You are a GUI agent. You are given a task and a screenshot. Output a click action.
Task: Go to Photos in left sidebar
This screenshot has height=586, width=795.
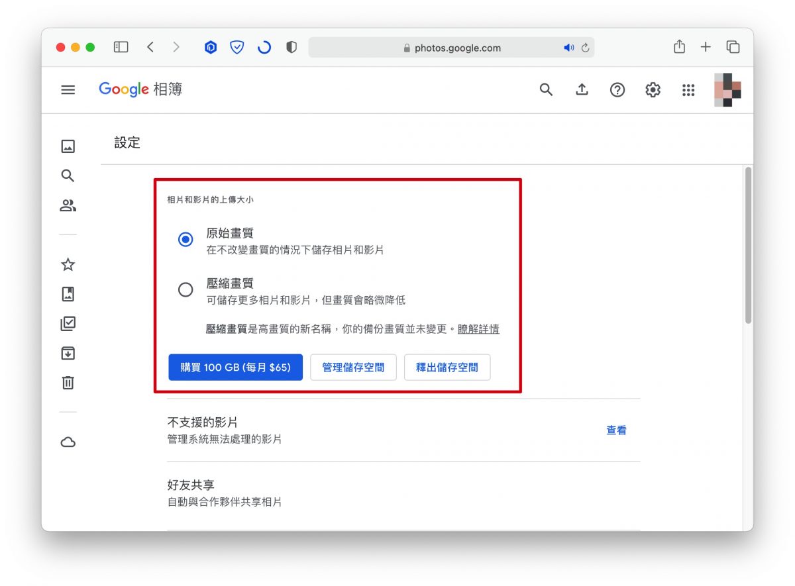click(68, 146)
